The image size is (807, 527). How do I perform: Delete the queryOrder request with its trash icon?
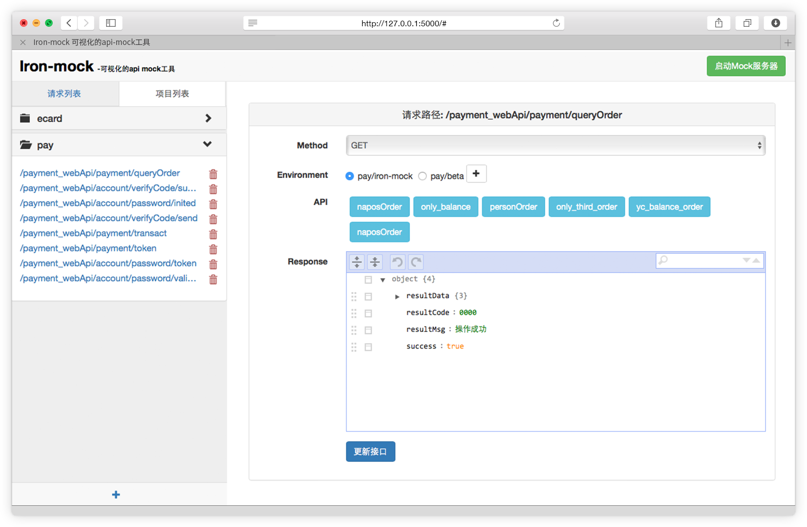click(x=213, y=174)
